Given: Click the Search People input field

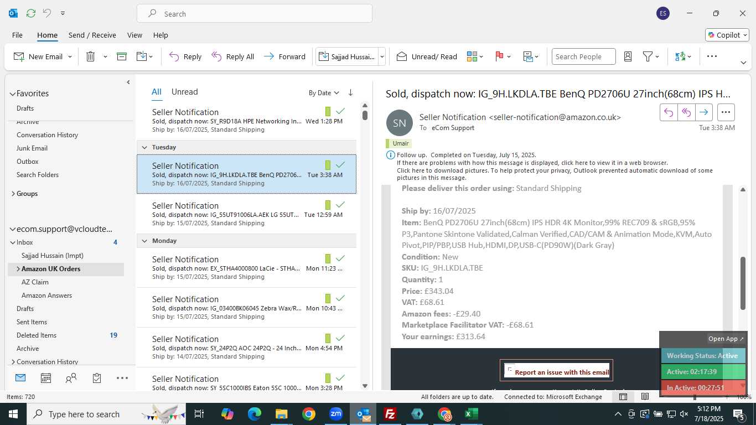Looking at the screenshot, I should [x=583, y=56].
